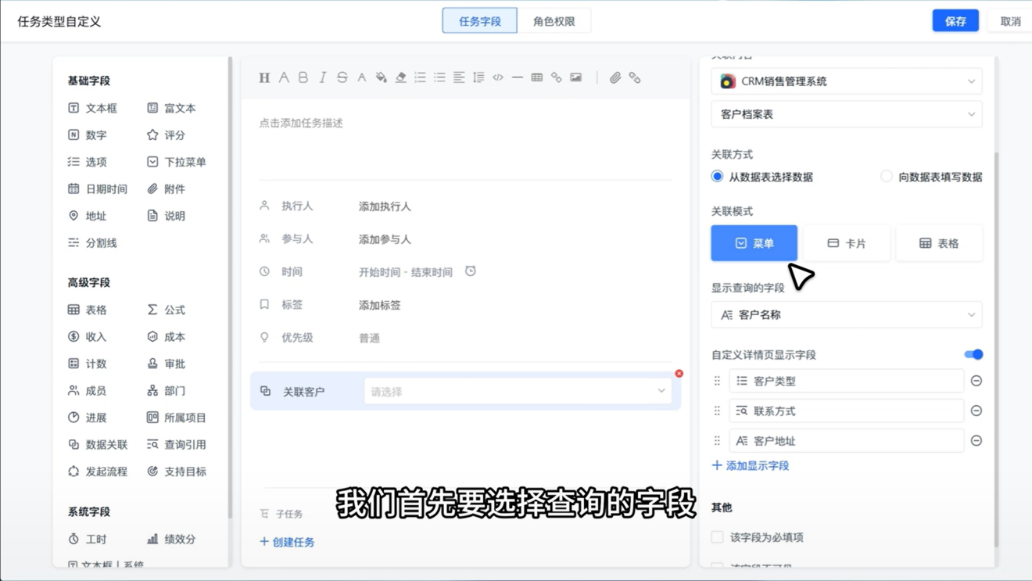
Task: Open the background fill color tool
Action: (381, 77)
